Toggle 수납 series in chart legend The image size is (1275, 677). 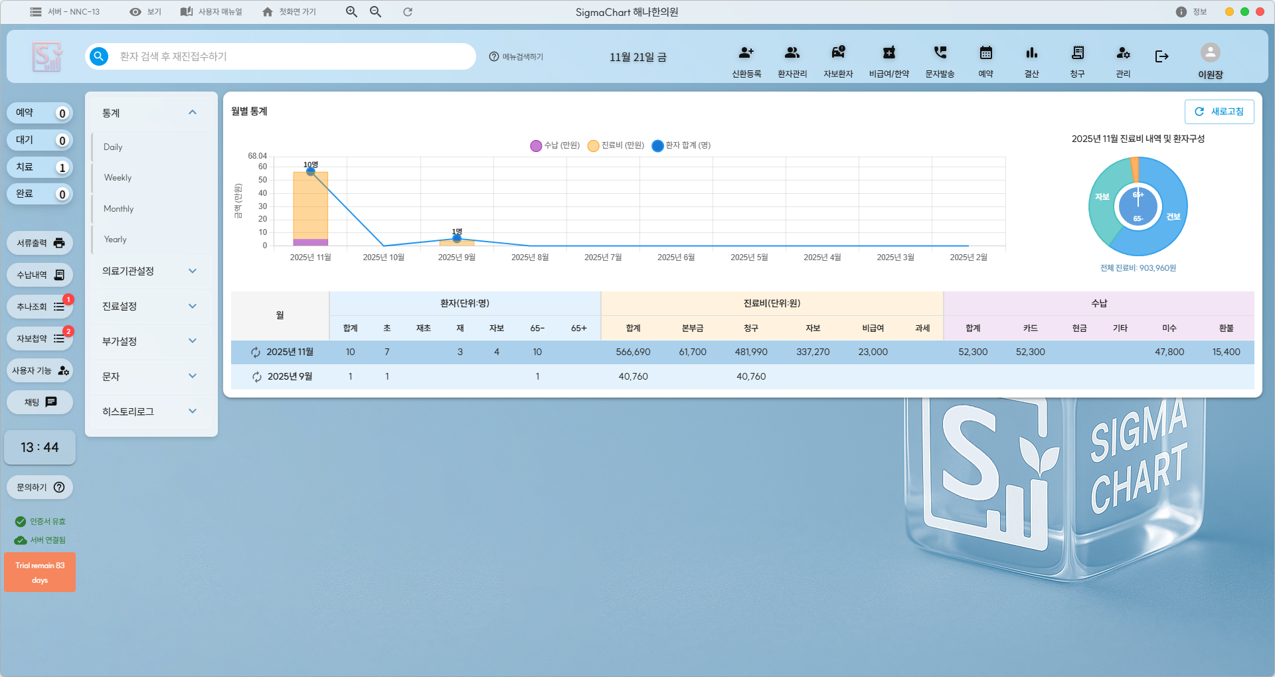[555, 145]
